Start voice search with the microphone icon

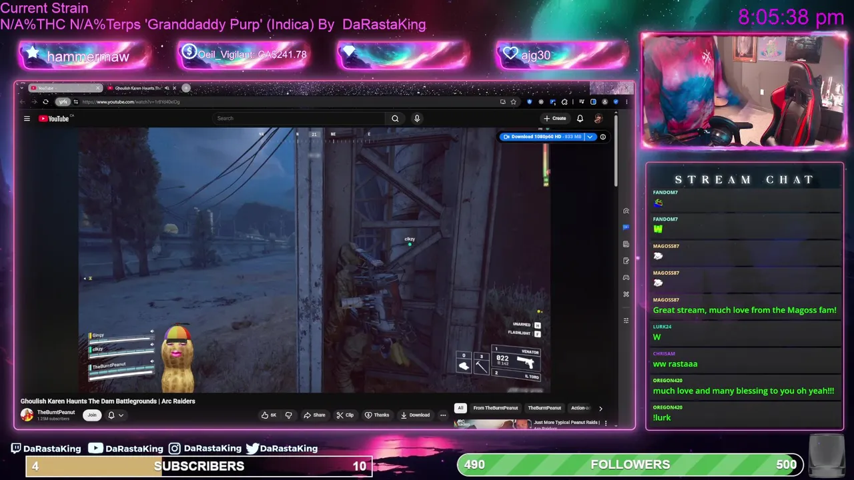[x=417, y=119]
